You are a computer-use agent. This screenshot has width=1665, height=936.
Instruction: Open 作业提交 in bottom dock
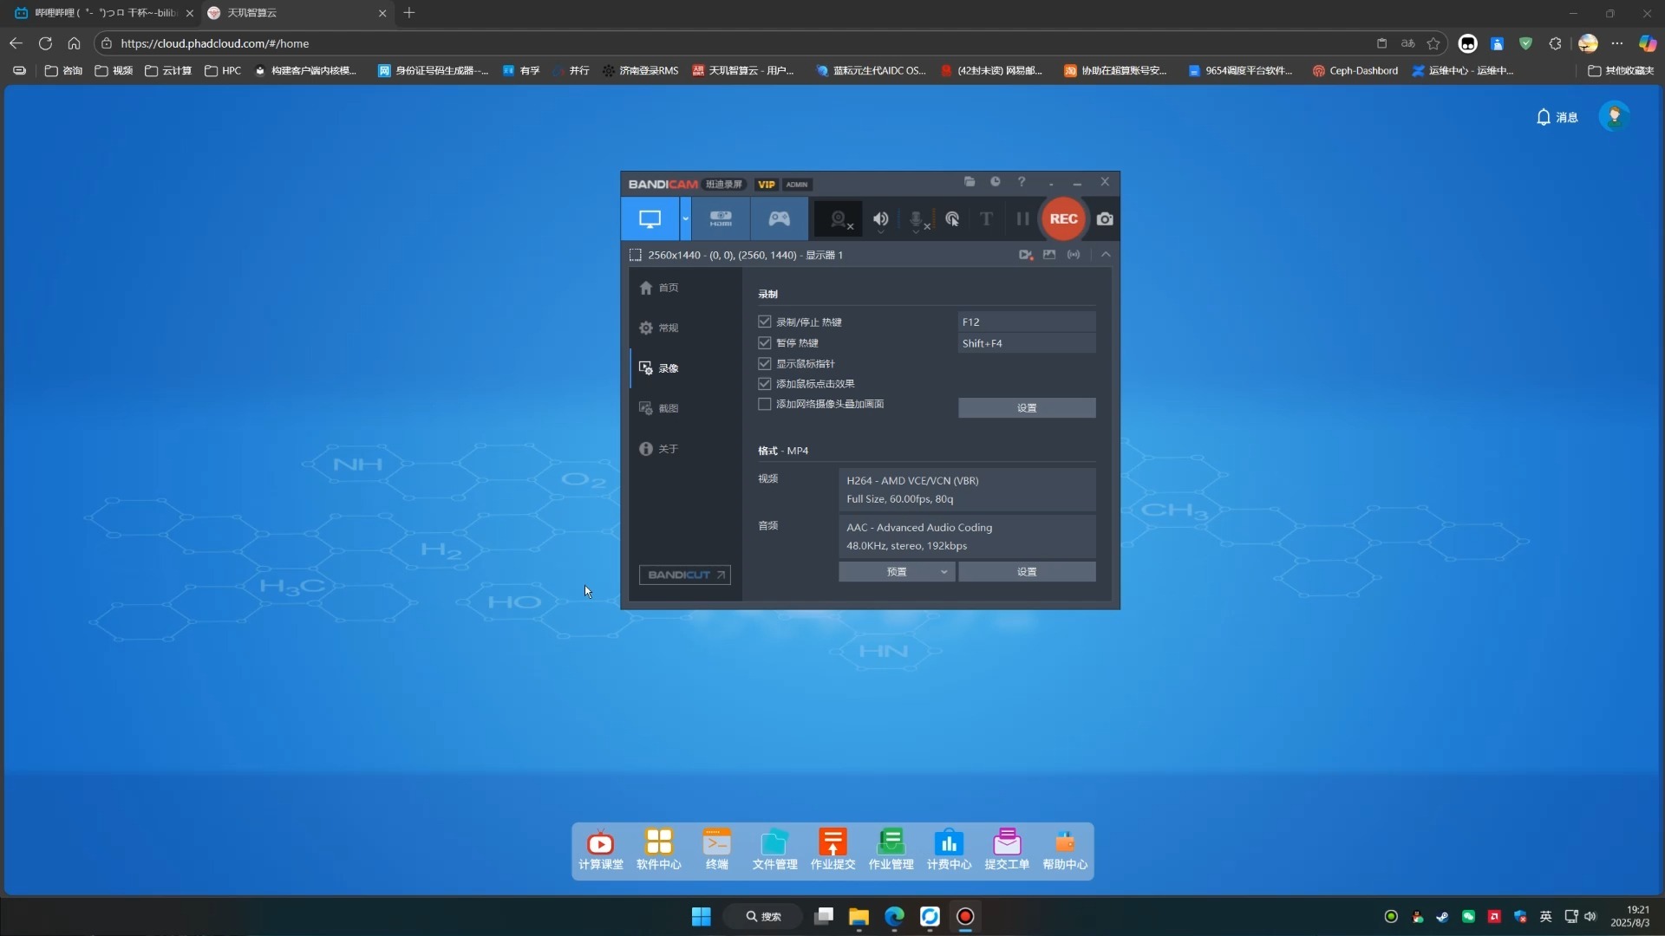(x=833, y=850)
